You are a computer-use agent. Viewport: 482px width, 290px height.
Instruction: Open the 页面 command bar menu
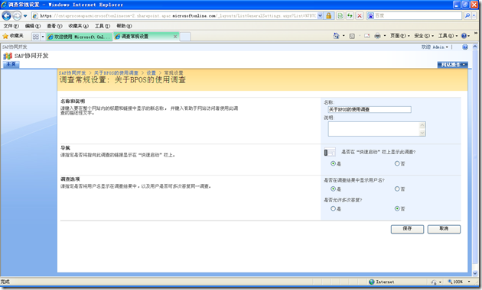point(399,36)
